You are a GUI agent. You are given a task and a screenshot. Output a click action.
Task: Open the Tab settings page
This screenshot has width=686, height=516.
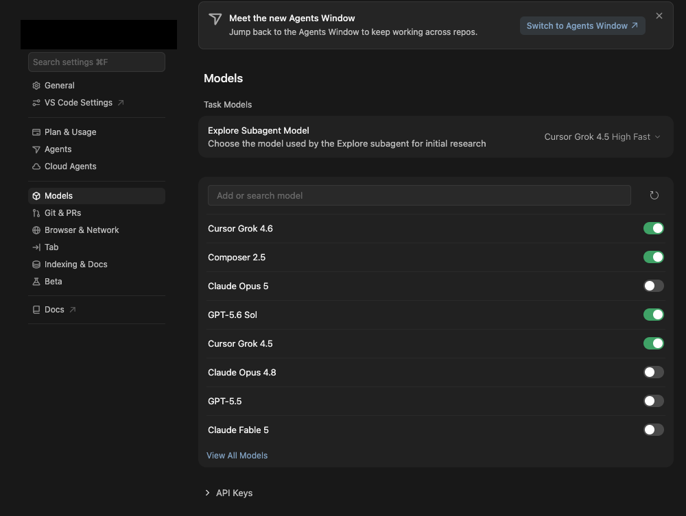point(97,247)
